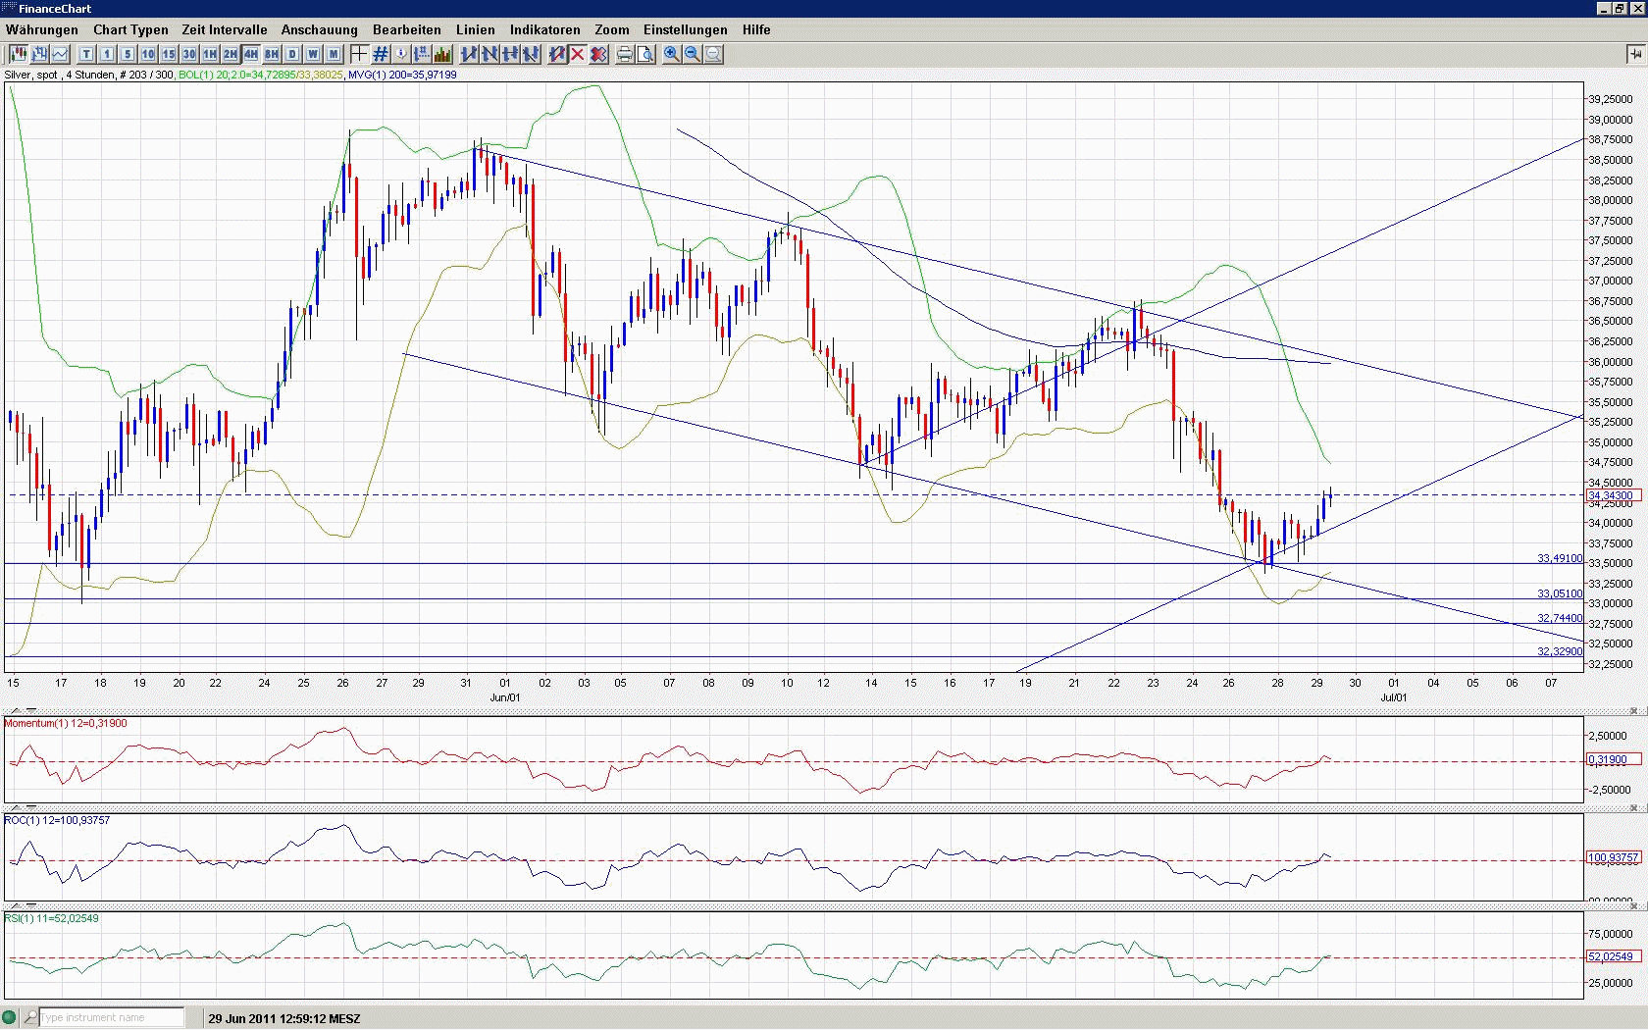Screen dimensions: 1648x1030
Task: Click the RSI(1) 11 indicator label
Action: coord(52,919)
